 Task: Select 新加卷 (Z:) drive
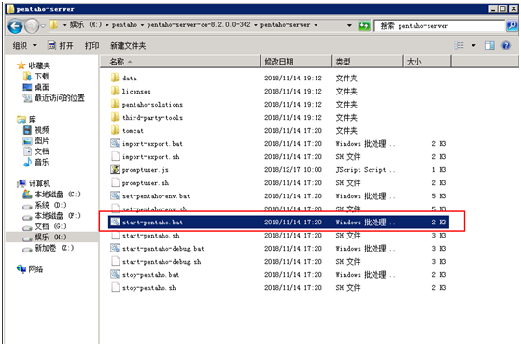49,248
